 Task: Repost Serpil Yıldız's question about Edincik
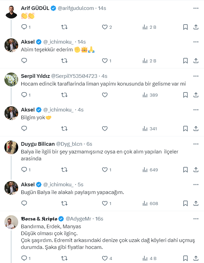point(64,95)
